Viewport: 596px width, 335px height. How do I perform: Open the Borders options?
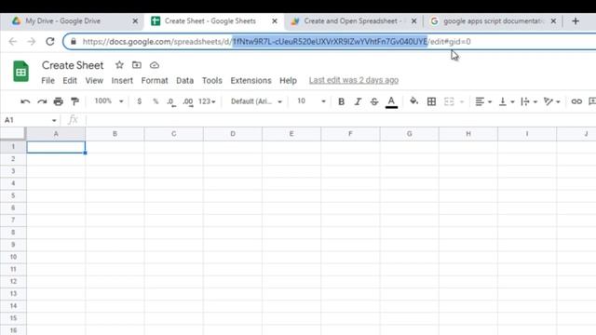point(431,101)
